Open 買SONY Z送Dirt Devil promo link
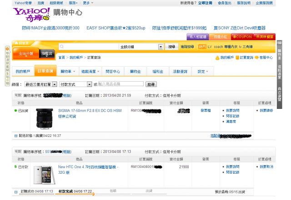 240,28
